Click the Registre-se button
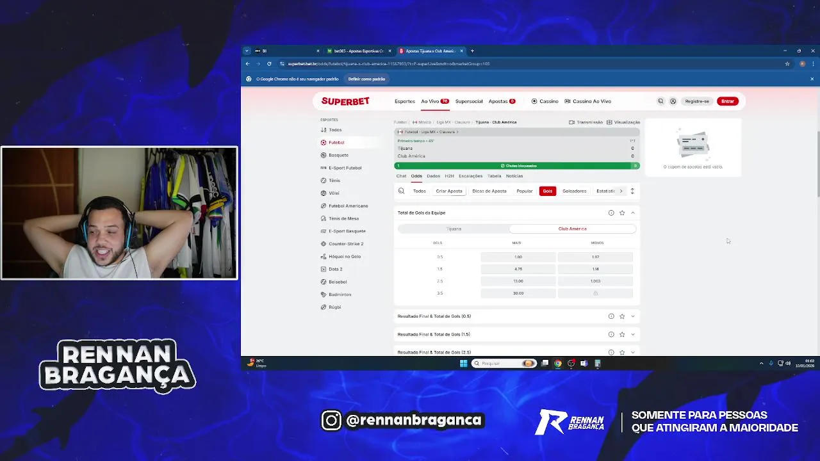 (697, 101)
